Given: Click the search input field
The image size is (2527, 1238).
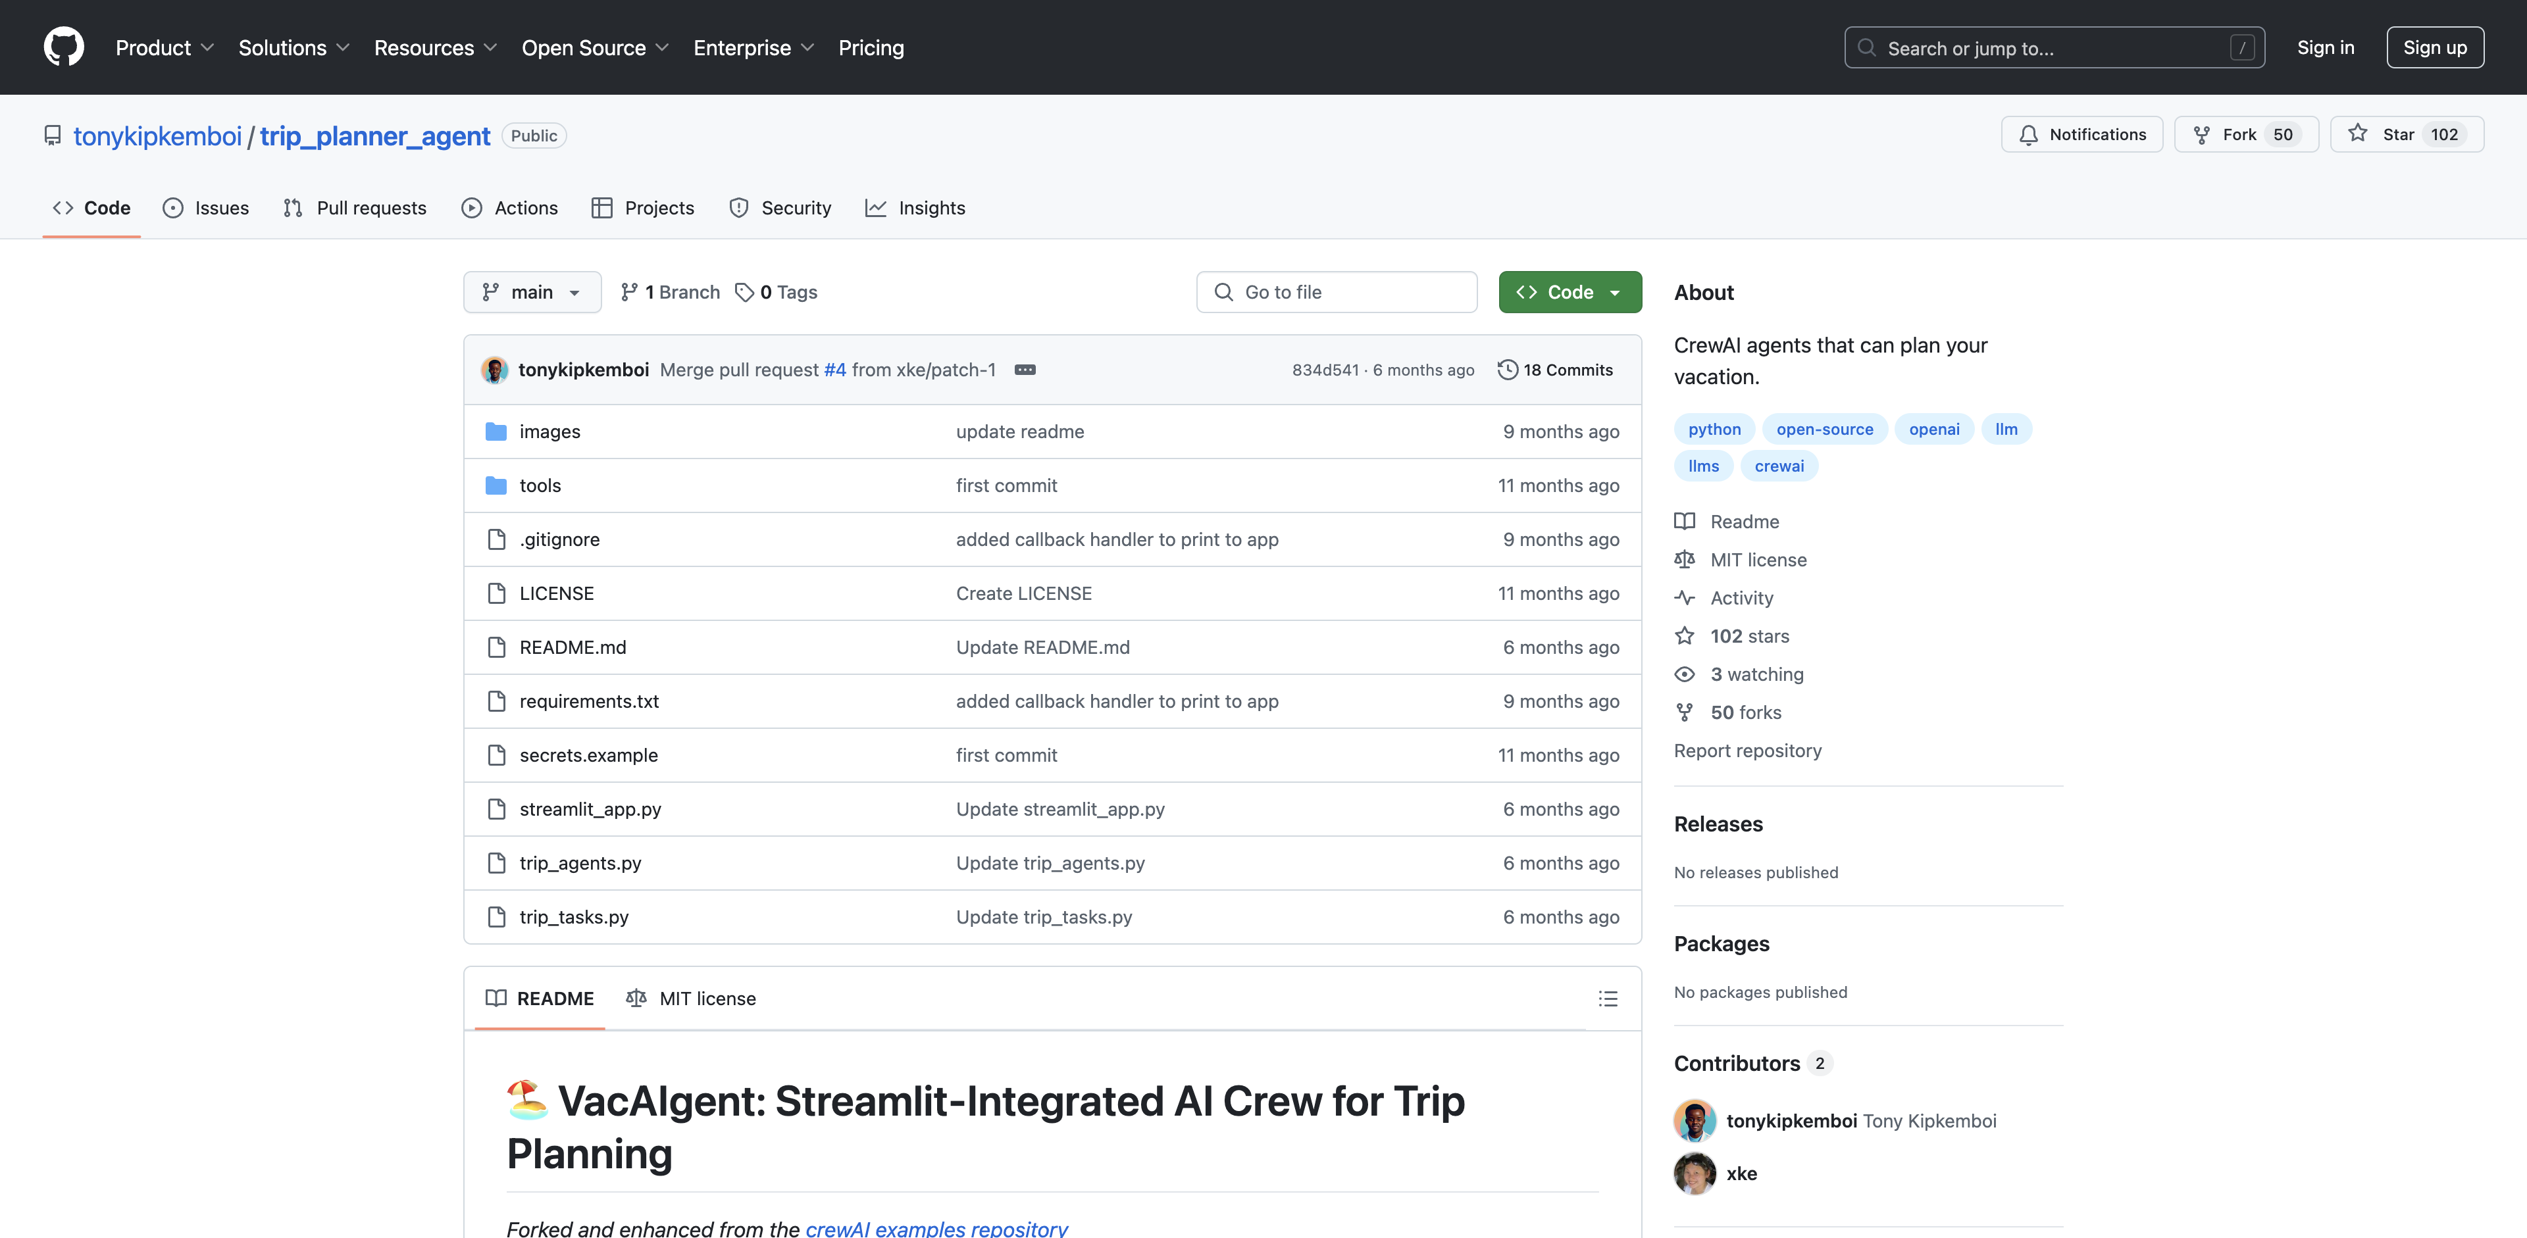Looking at the screenshot, I should [2055, 47].
